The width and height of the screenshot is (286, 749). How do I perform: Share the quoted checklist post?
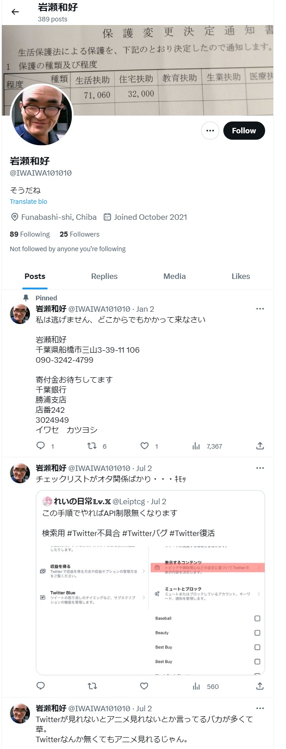[260, 686]
